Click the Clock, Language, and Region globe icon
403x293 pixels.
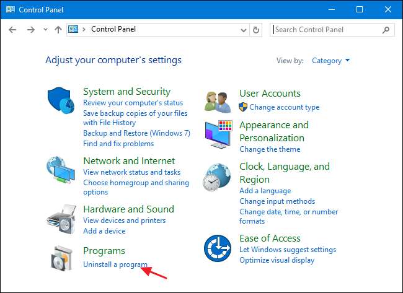pos(218,177)
